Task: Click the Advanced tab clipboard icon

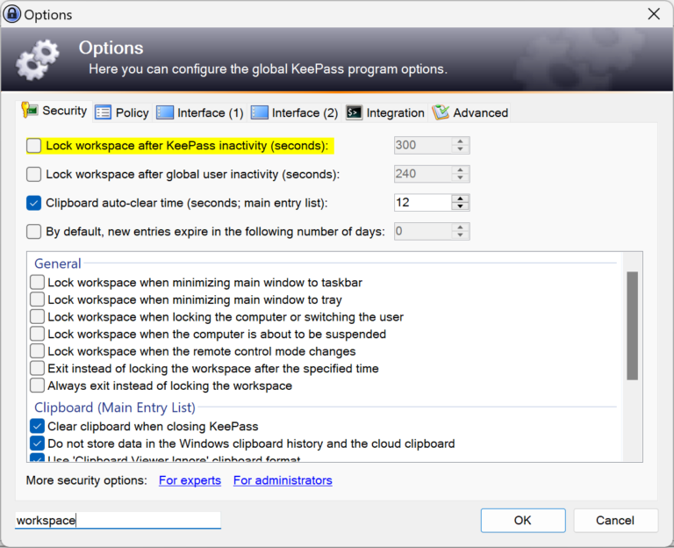Action: (441, 112)
